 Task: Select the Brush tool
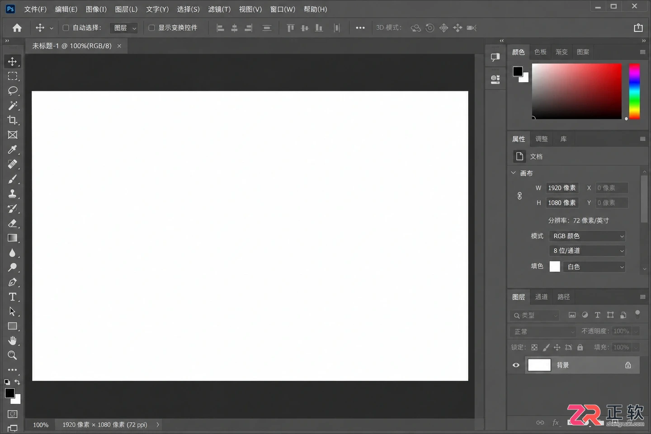coord(13,179)
